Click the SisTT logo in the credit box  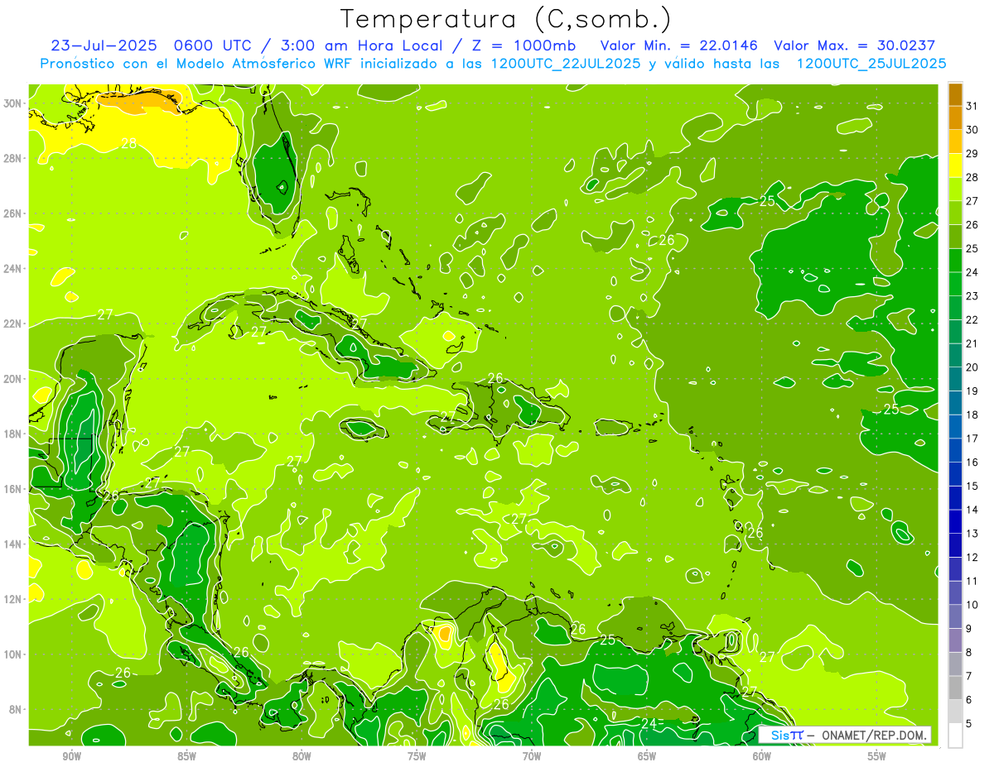[787, 735]
